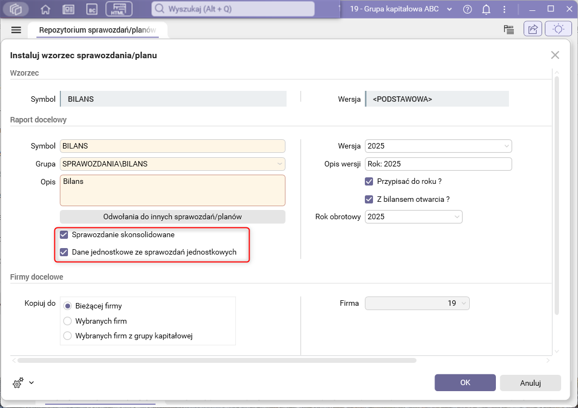The height and width of the screenshot is (408, 578).
Task: Open notifications bell icon
Action: coord(486,9)
